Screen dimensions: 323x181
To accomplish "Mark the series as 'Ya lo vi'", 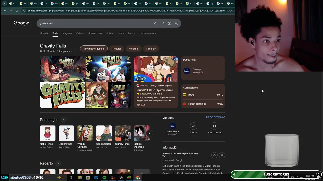I will click(194, 126).
